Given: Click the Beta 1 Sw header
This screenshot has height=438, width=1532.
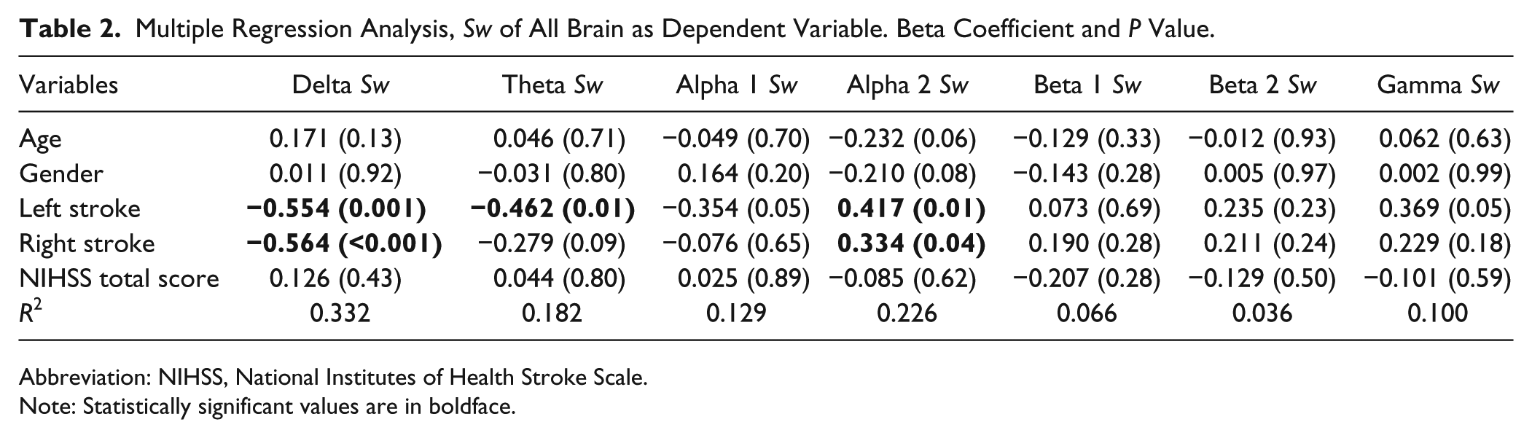Looking at the screenshot, I should pyautogui.click(x=1087, y=85).
